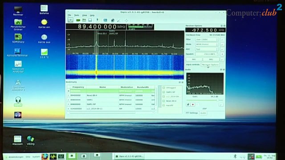Click the load settings folder toolbar icon

tap(84, 20)
